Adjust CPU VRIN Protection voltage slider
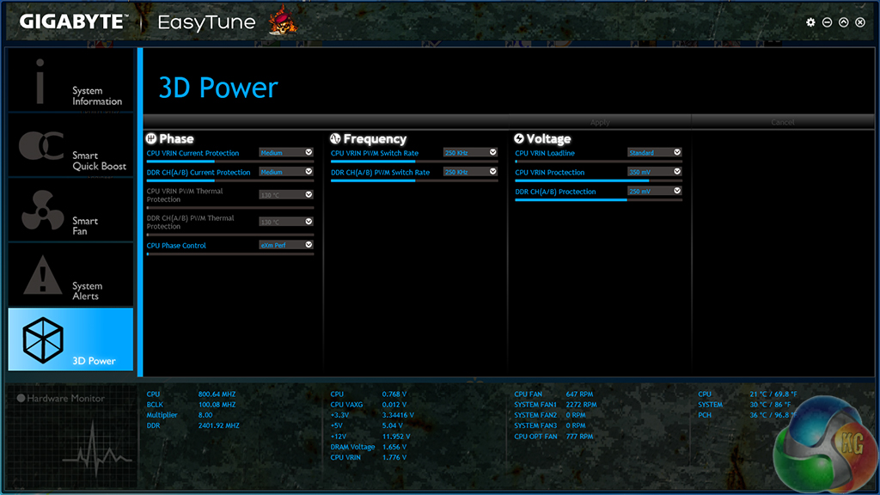Viewport: 880px width, 495px height. pos(598,180)
